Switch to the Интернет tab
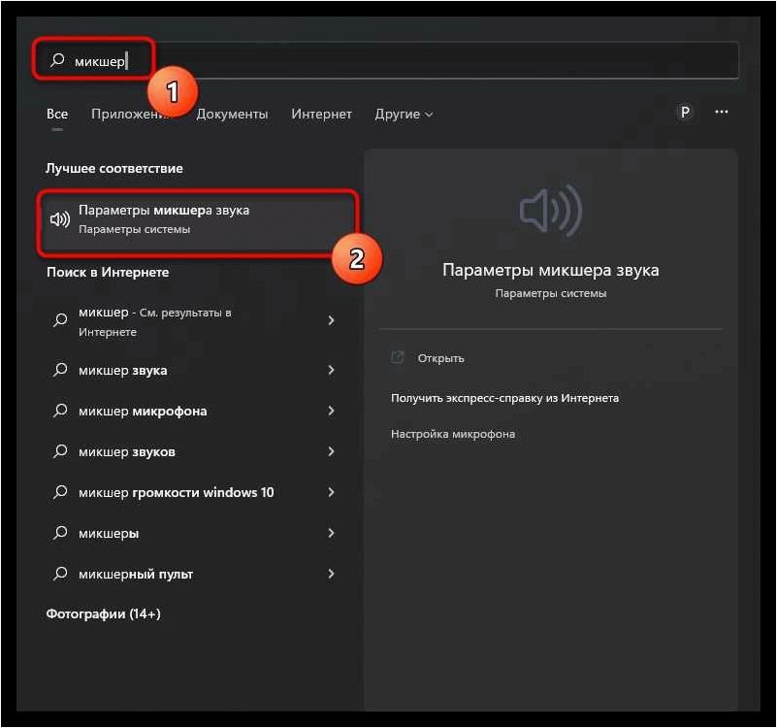 [322, 115]
